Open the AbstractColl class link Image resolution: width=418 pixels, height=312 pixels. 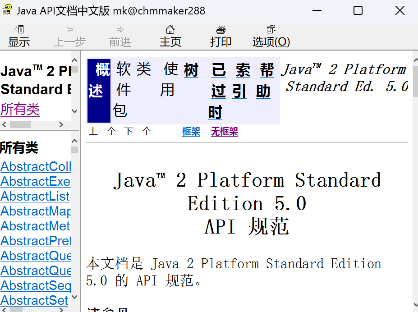(x=36, y=166)
